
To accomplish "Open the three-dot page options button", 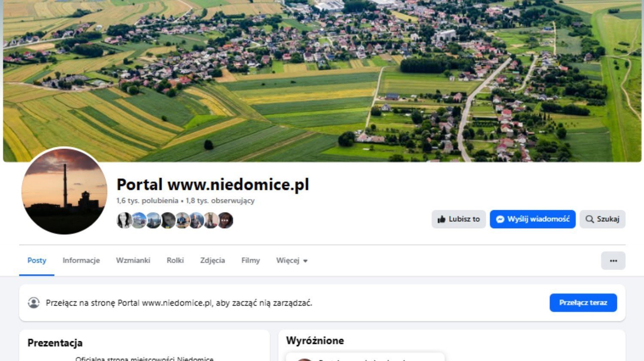I will (x=613, y=260).
